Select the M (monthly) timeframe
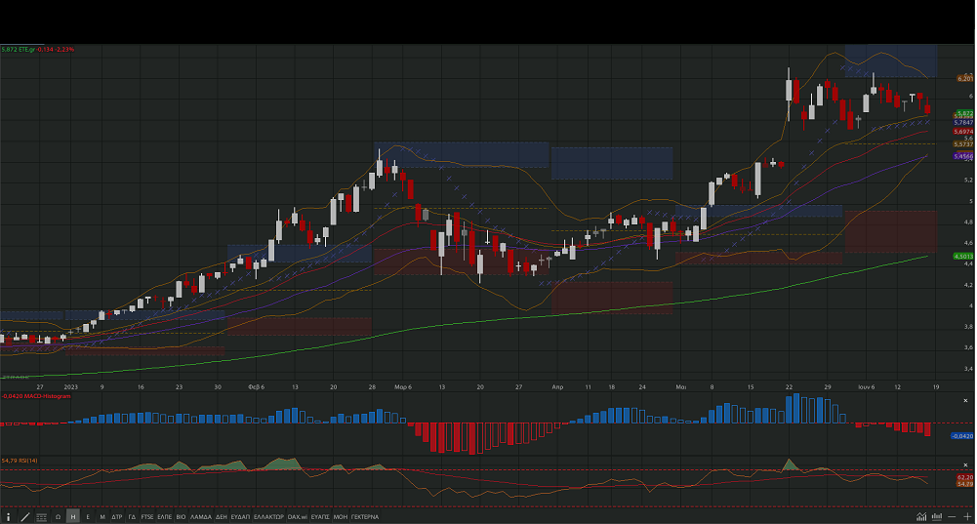 tap(102, 516)
